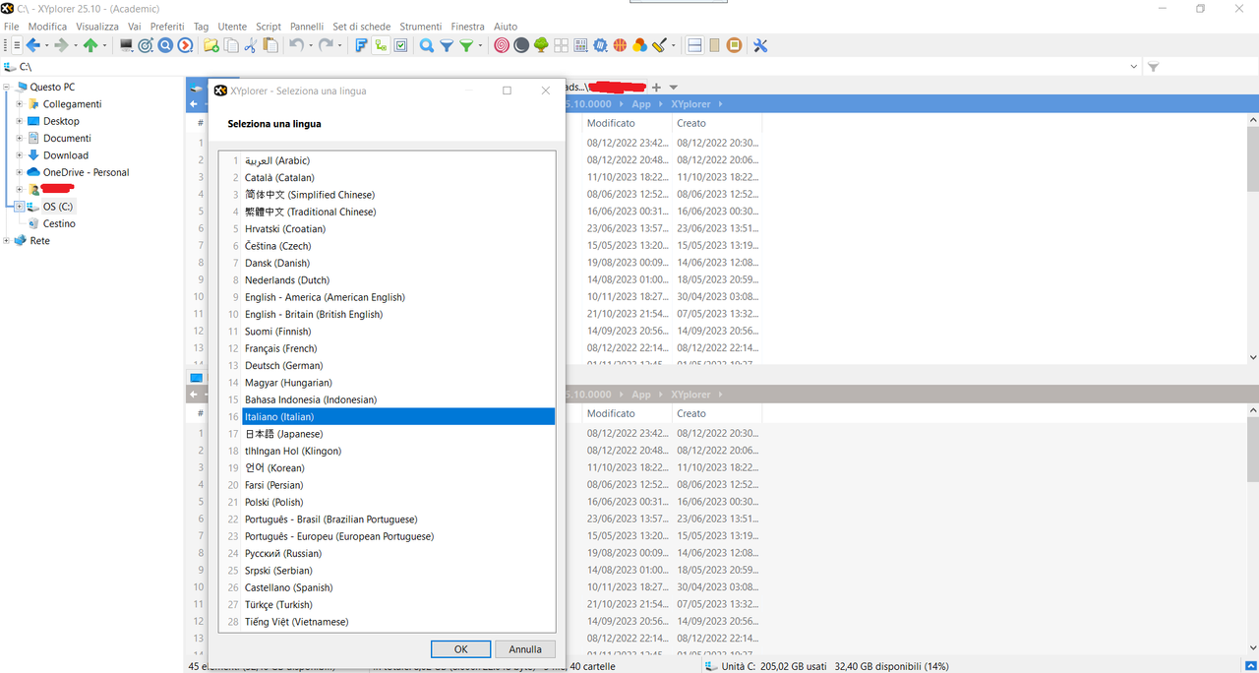Click the orange square preview icon

pos(734,45)
